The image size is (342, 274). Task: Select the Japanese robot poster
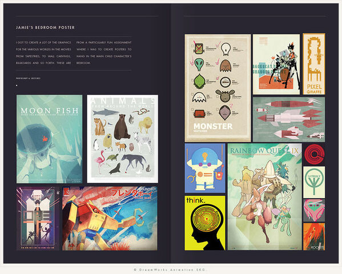click(x=110, y=219)
